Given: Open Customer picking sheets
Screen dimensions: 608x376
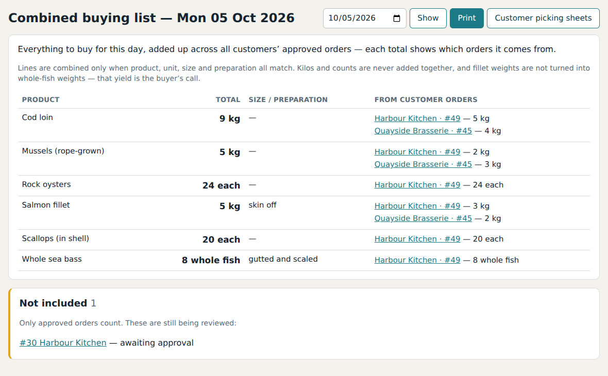Looking at the screenshot, I should pos(543,18).
